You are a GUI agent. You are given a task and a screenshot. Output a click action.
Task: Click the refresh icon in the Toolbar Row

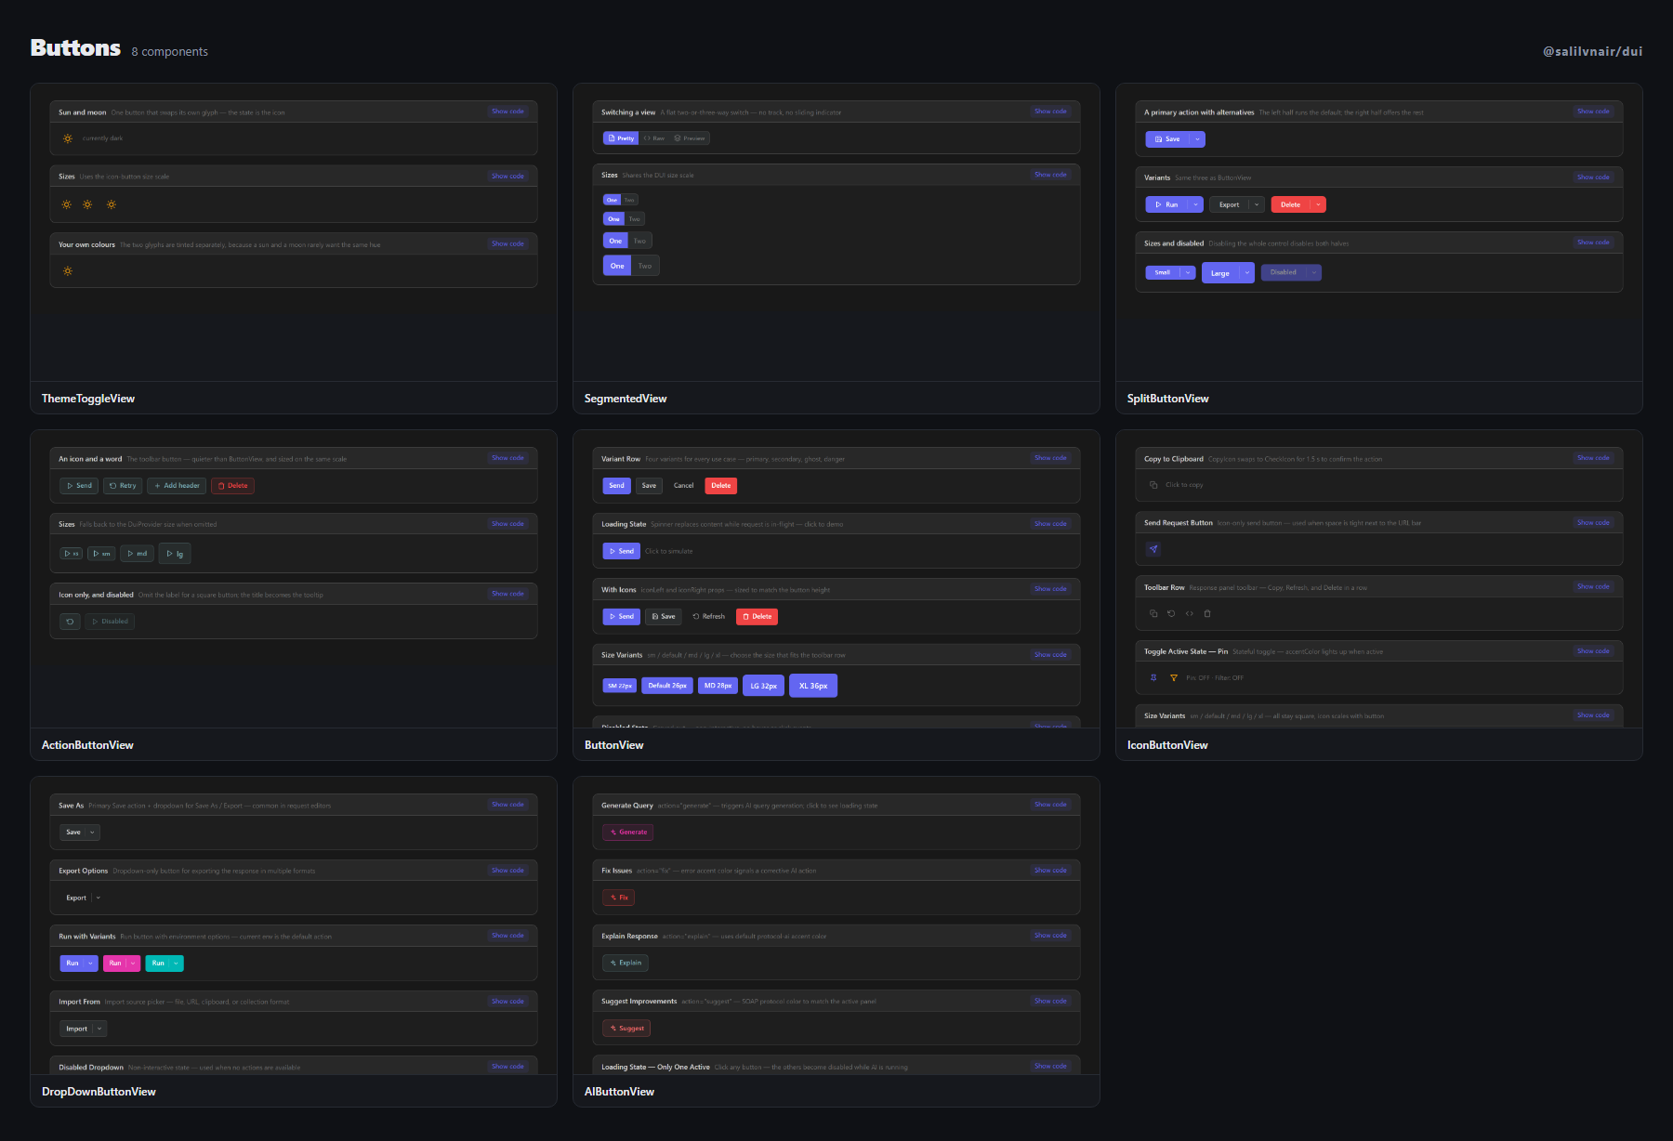click(1171, 613)
